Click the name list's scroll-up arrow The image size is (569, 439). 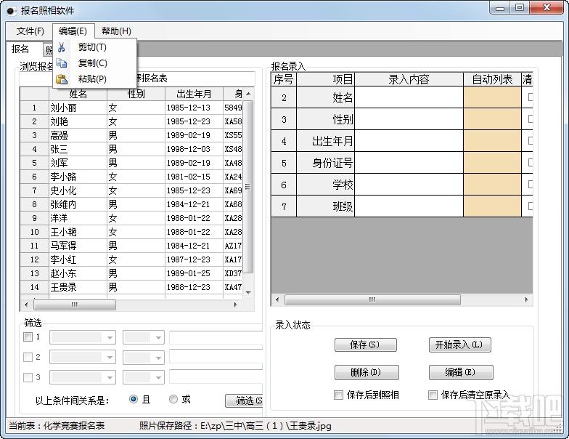point(248,94)
